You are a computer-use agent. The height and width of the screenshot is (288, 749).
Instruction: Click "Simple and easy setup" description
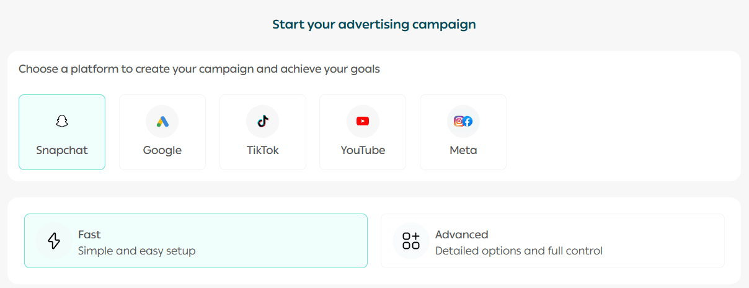(136, 251)
